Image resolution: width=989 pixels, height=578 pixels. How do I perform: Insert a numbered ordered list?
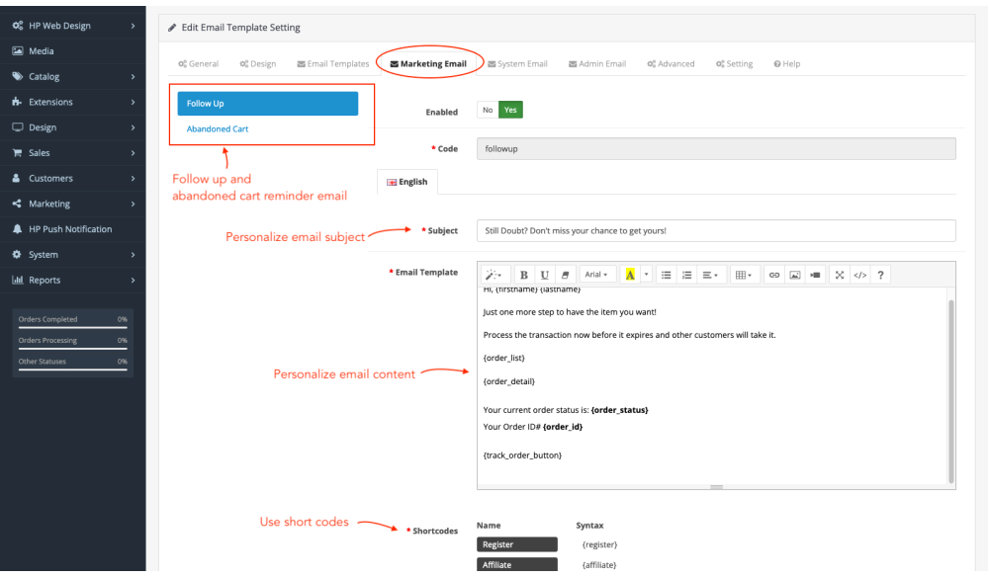tap(687, 275)
